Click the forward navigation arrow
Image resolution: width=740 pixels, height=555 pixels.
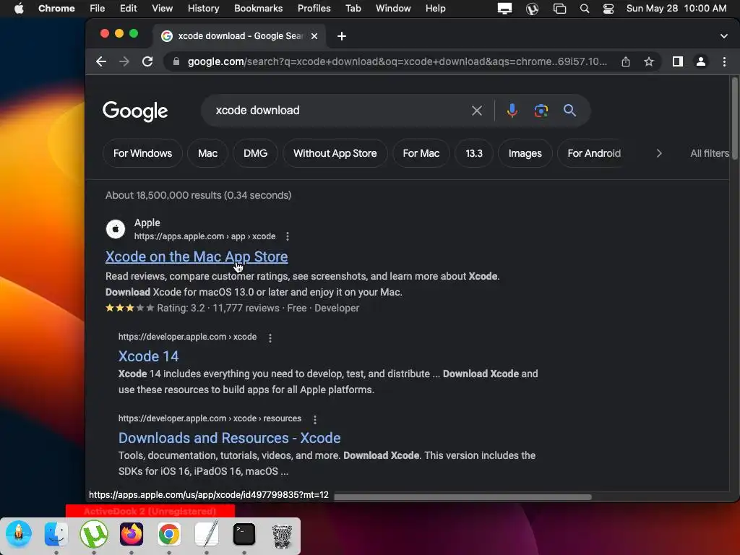point(124,61)
